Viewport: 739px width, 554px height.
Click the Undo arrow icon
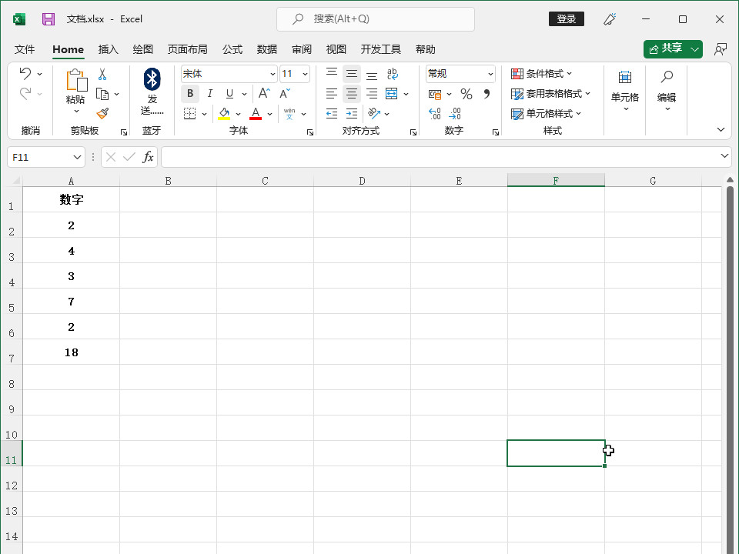[x=25, y=74]
